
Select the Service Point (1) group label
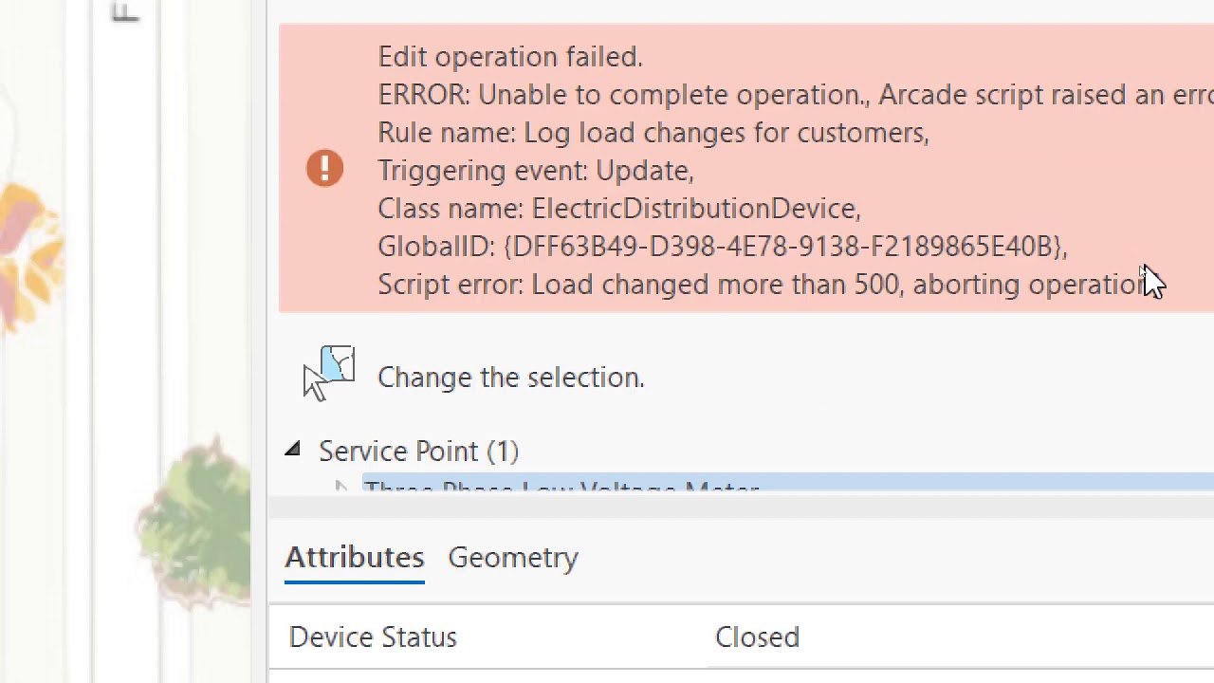point(418,451)
